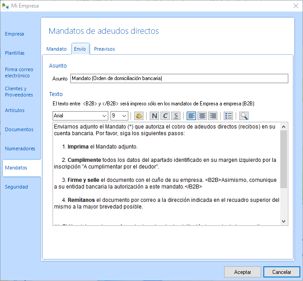Open the Seguridad section
Screen dimensions: 303x281
pyautogui.click(x=16, y=187)
